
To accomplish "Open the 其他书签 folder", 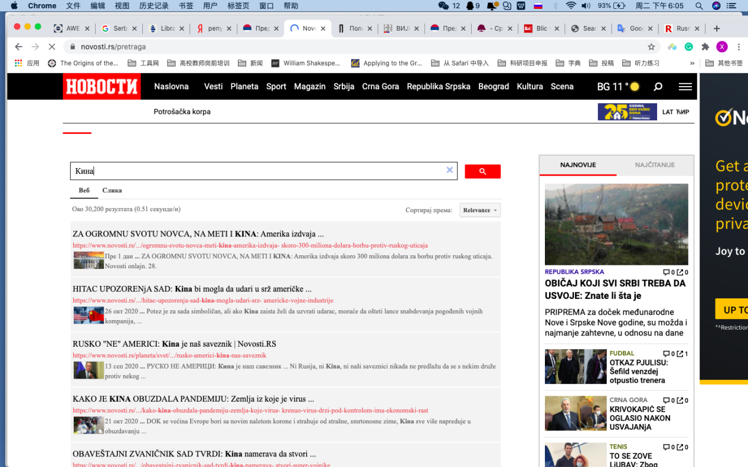I will 724,63.
